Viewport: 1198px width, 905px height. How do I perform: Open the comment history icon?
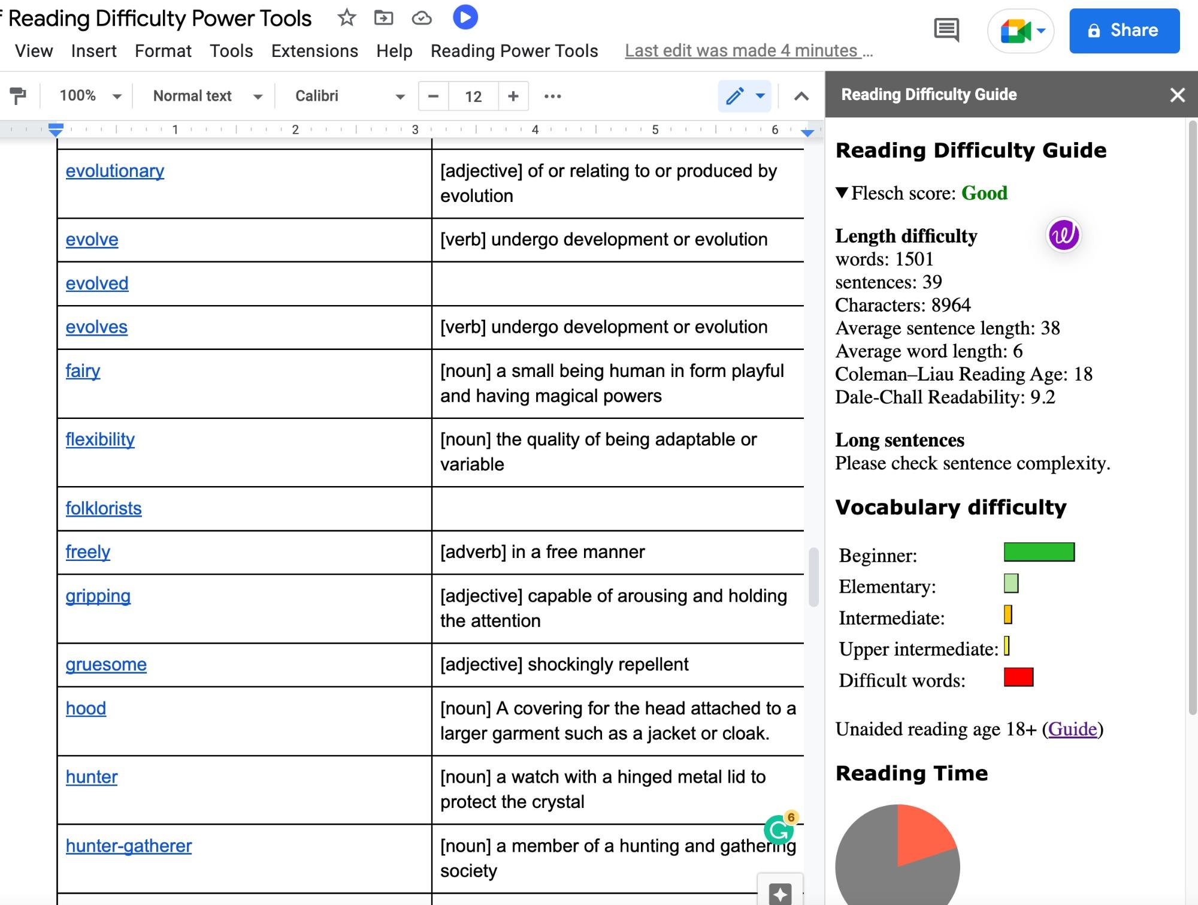946,30
